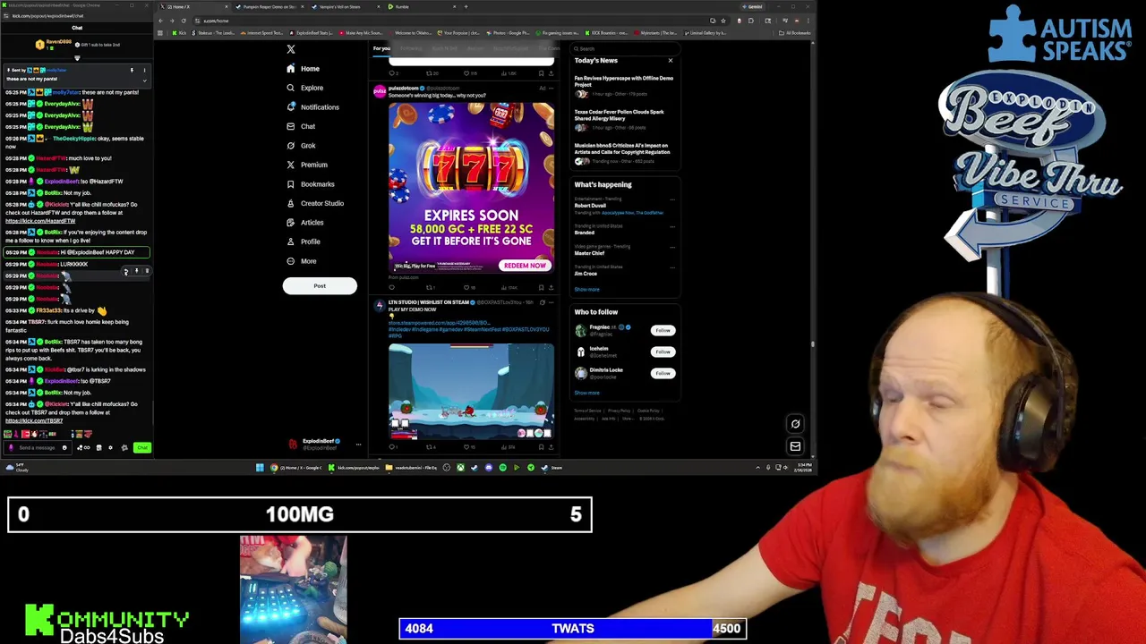Open Bookmarks in X sidebar

click(x=310, y=184)
